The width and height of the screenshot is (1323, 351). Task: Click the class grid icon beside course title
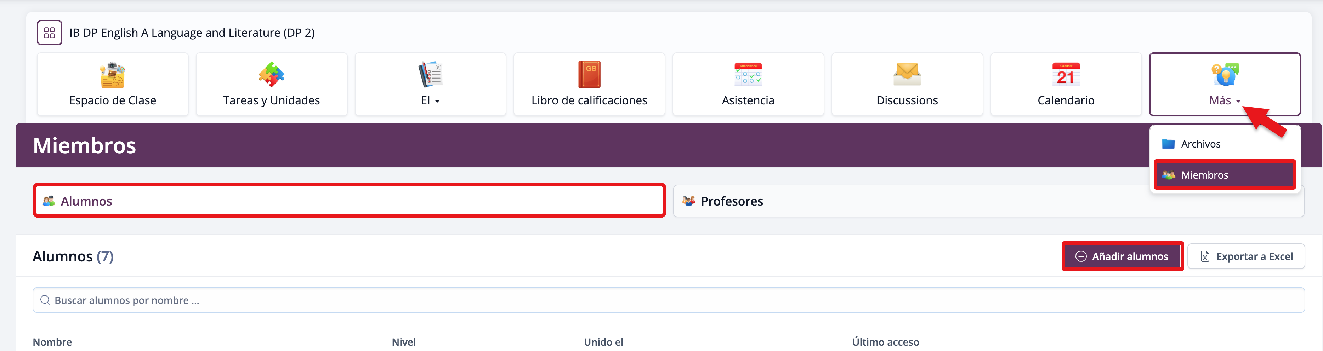(49, 33)
